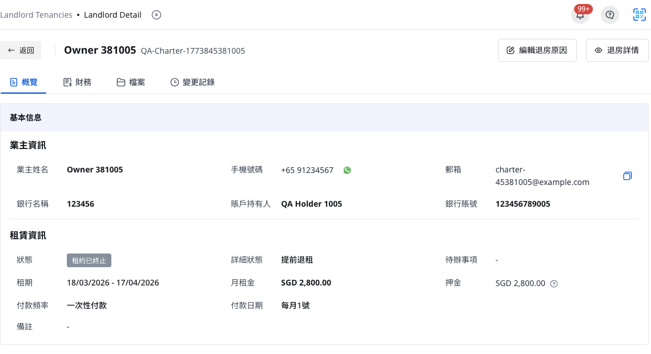Copy the owner's email address
Viewport: 651px width, 354px height.
628,176
